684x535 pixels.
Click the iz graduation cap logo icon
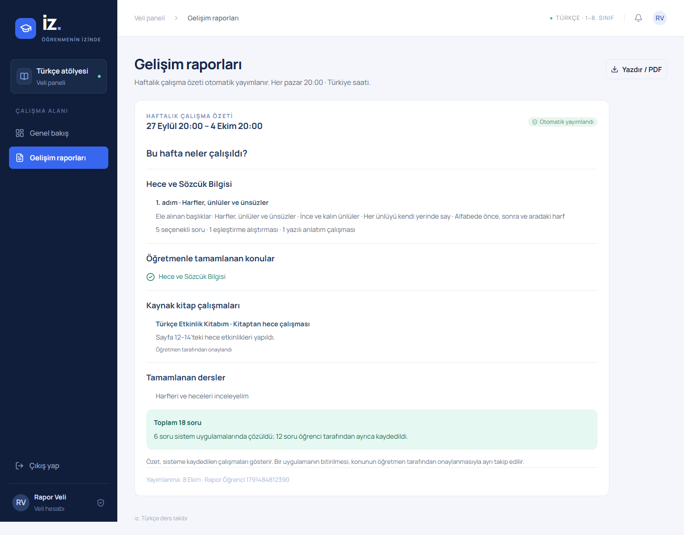[x=26, y=28]
